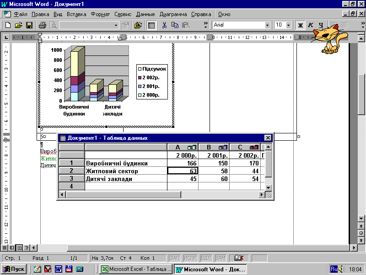Save the document with the floppy icon
Viewport: 366px width, 275px height.
[x=29, y=25]
